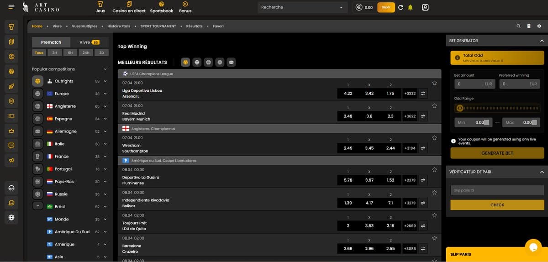
Task: Open the user profile icon
Action: (x=425, y=7)
